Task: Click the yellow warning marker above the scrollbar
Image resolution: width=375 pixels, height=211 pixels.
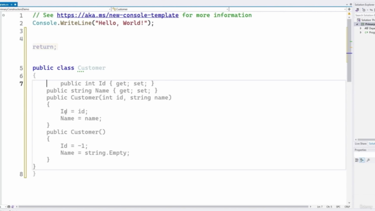Action: click(x=349, y=14)
